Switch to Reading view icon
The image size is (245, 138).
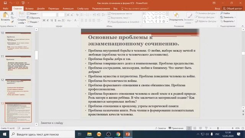point(201,128)
